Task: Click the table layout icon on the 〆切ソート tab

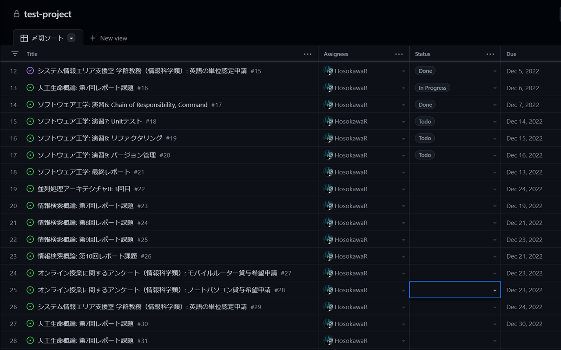Action: coord(24,38)
